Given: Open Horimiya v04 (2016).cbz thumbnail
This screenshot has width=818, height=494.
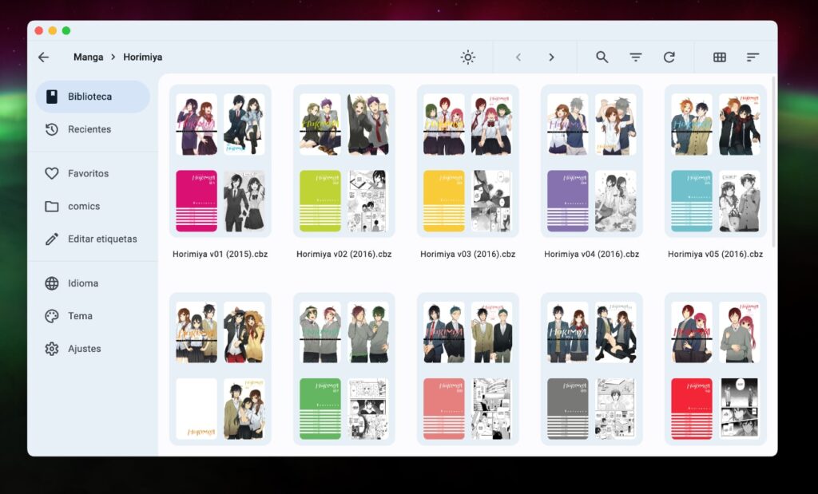Looking at the screenshot, I should point(592,162).
